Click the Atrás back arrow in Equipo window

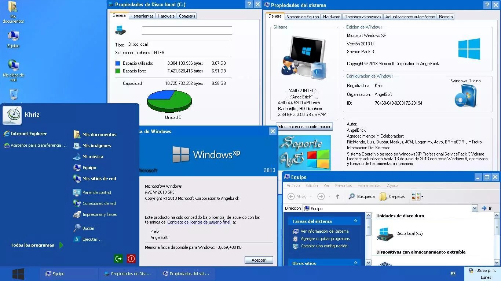[x=297, y=196]
